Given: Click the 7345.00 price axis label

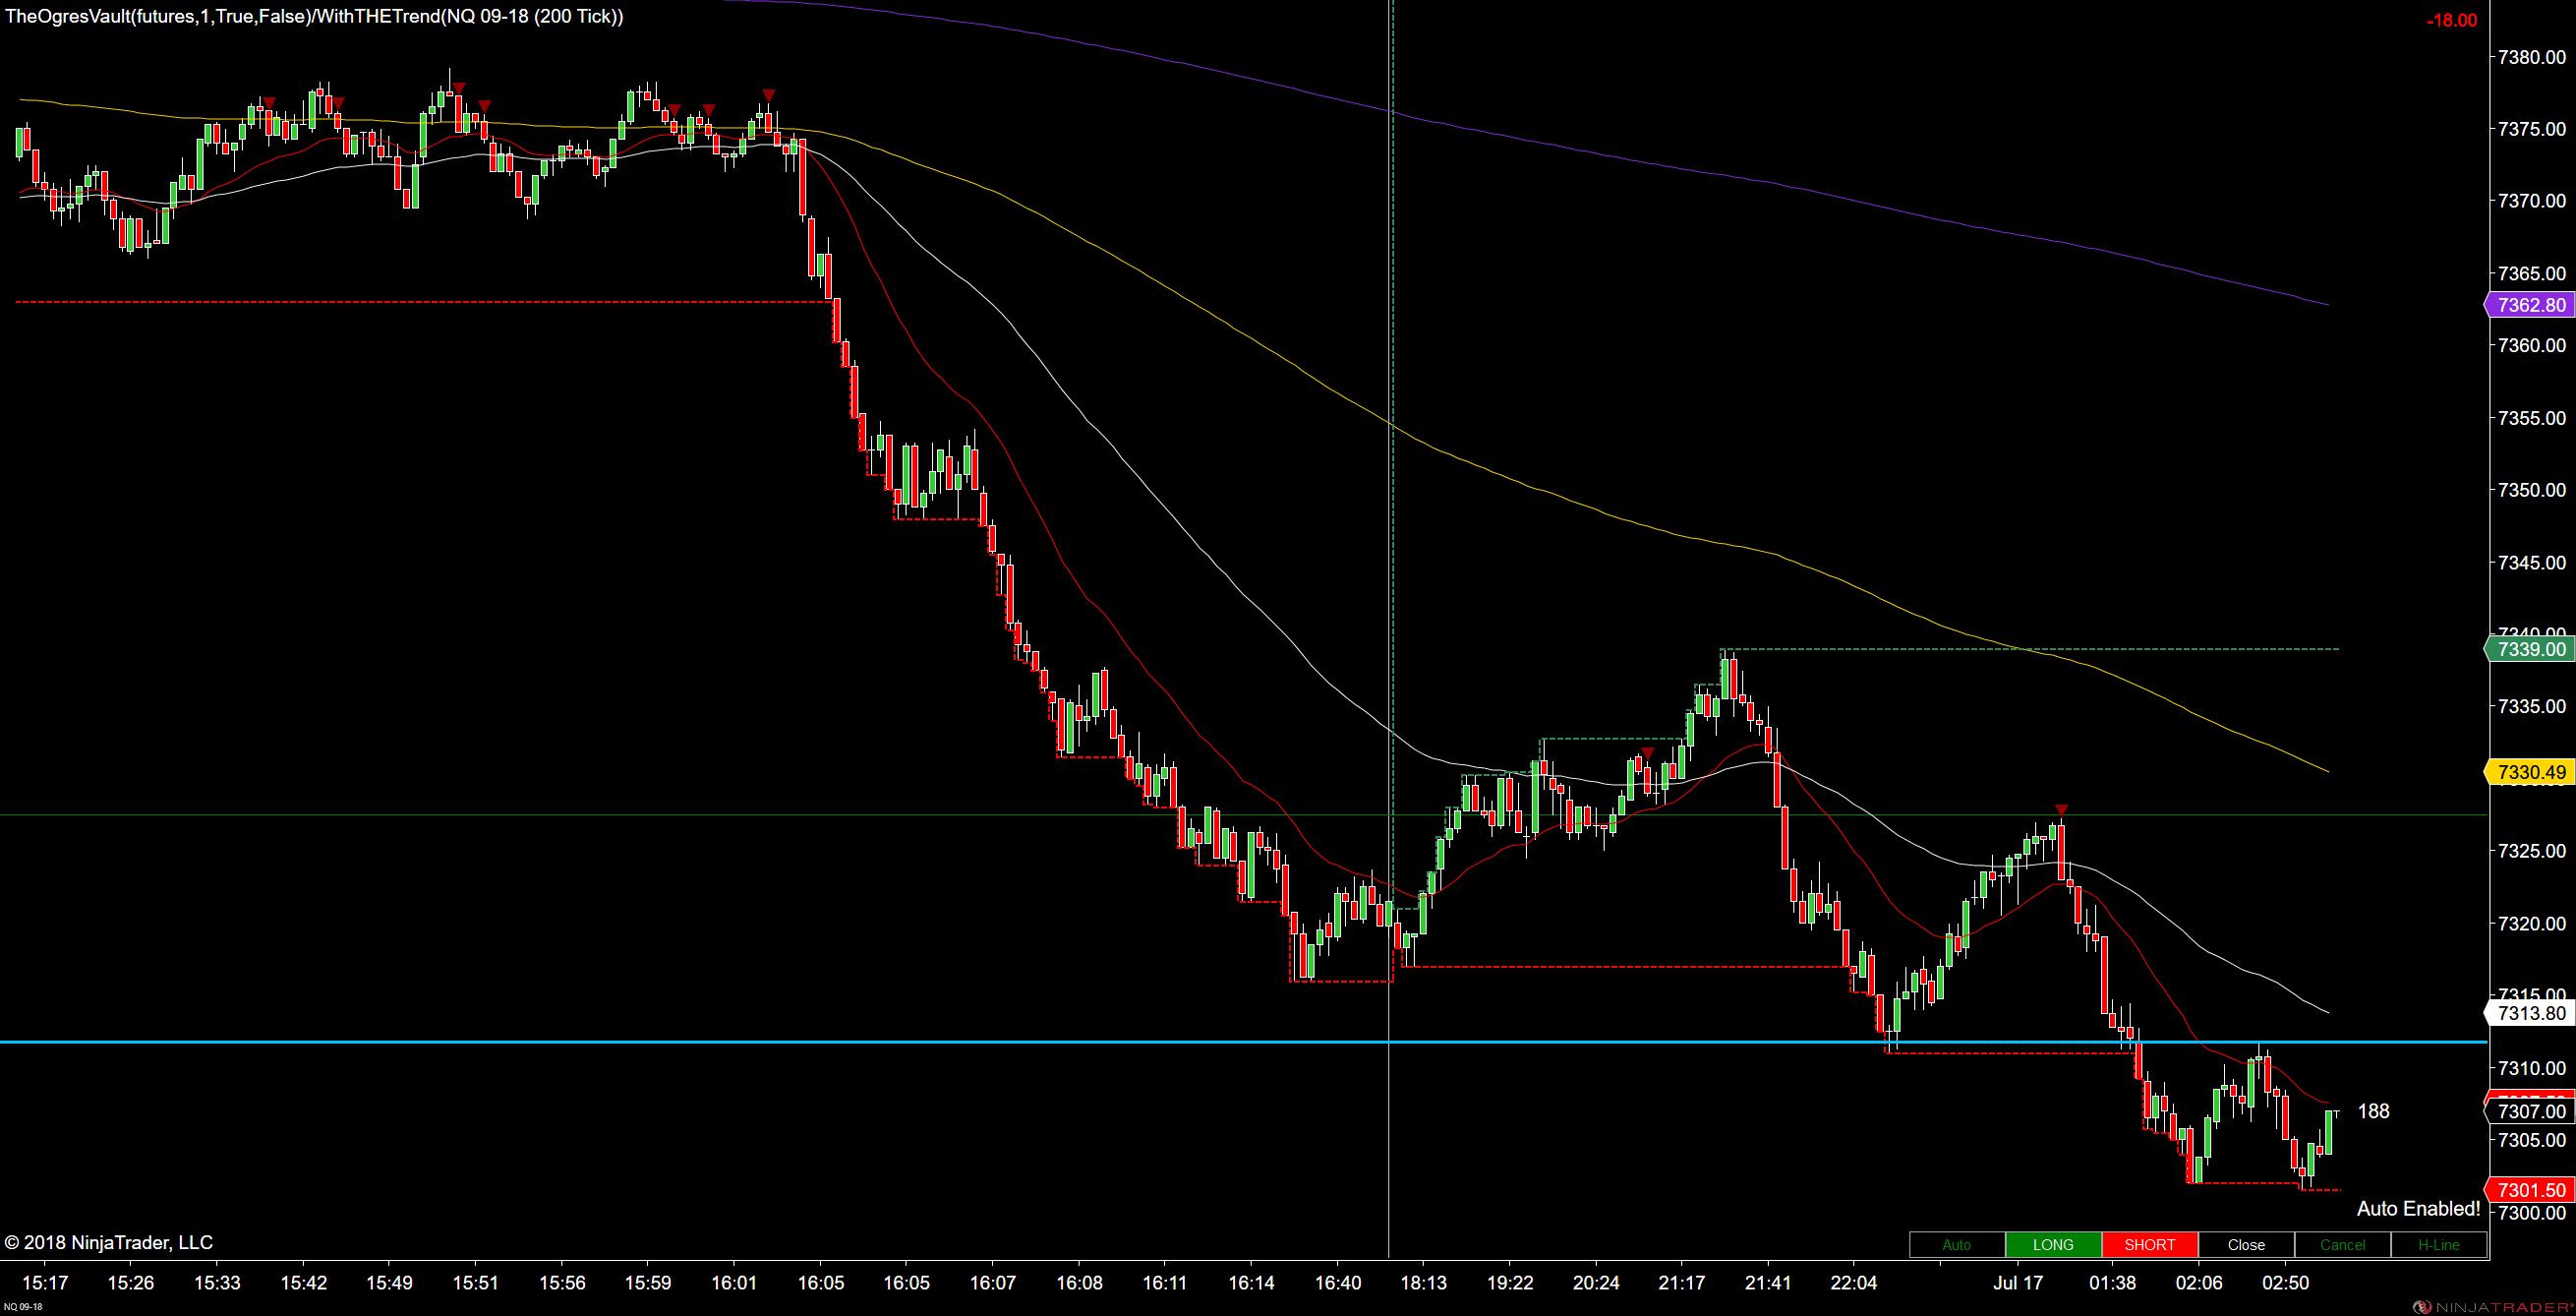Looking at the screenshot, I should coord(2532,562).
